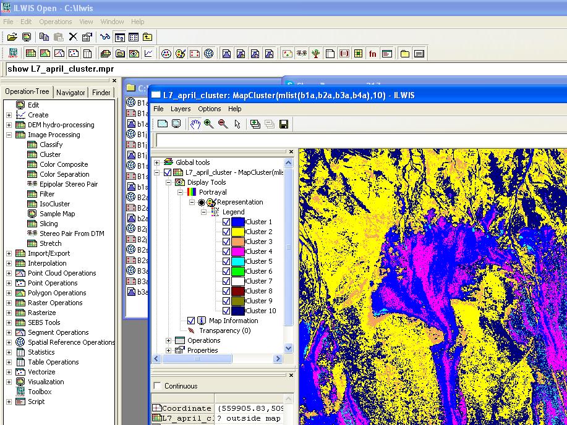Switch to the Navigator tab
Screen dimensions: 567x425
click(70, 93)
